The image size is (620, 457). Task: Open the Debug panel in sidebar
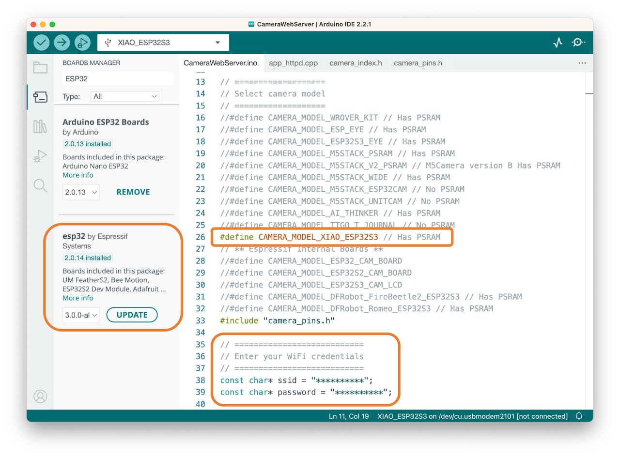(x=40, y=156)
